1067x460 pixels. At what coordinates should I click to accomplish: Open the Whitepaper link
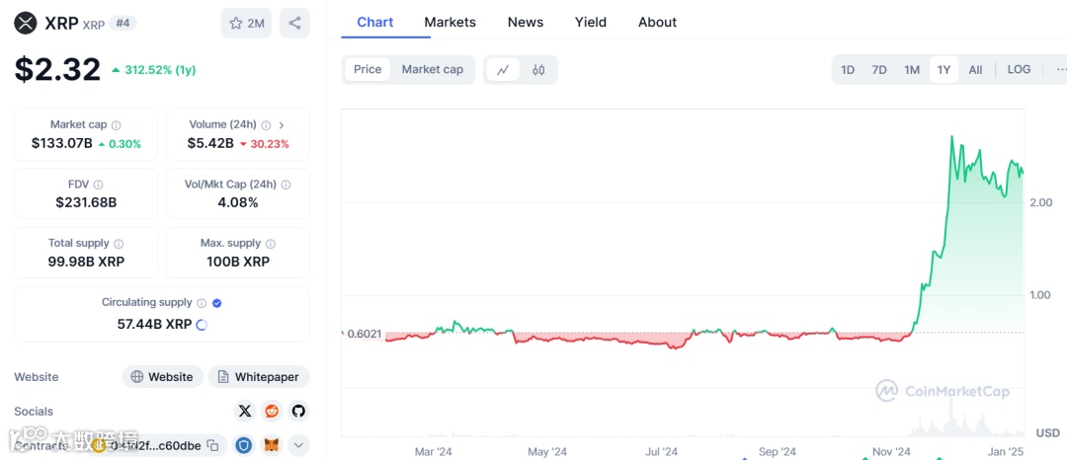259,377
